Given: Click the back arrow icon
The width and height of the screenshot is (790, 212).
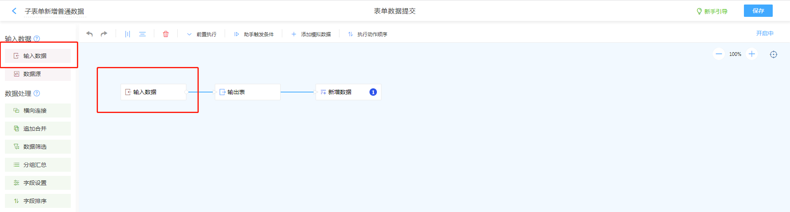Looking at the screenshot, I should 14,11.
